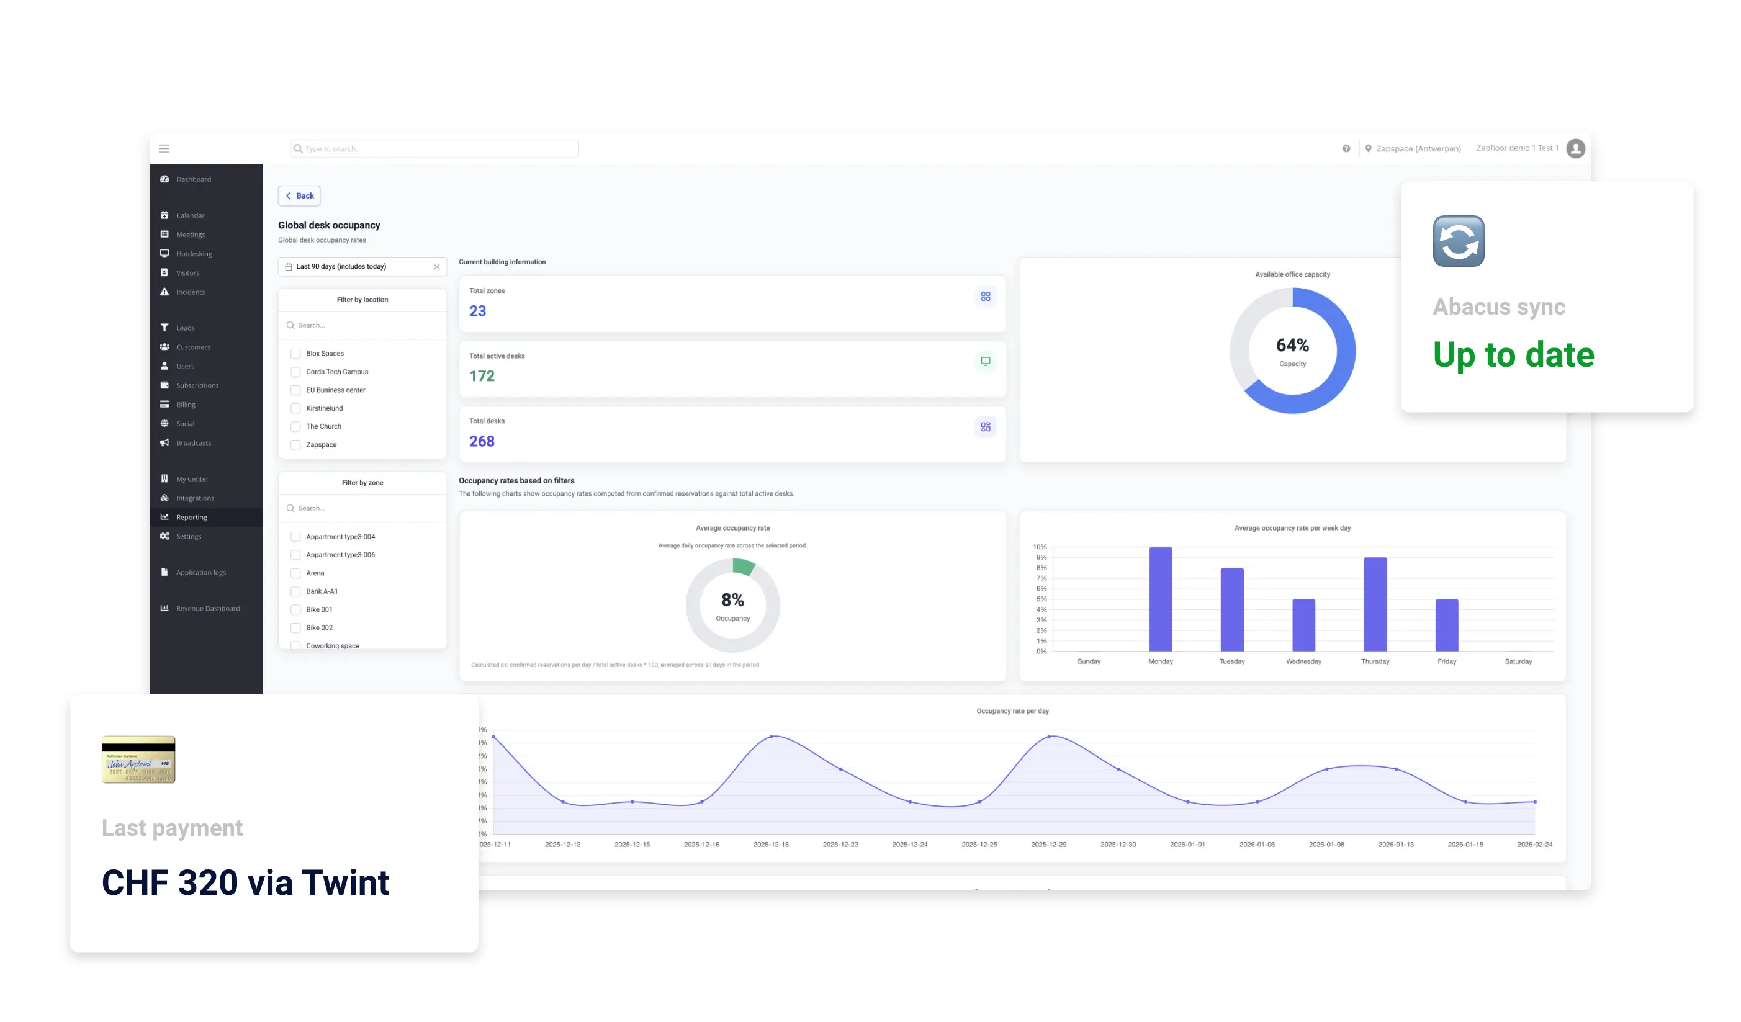Click the Monday occupancy bar

pyautogui.click(x=1160, y=599)
